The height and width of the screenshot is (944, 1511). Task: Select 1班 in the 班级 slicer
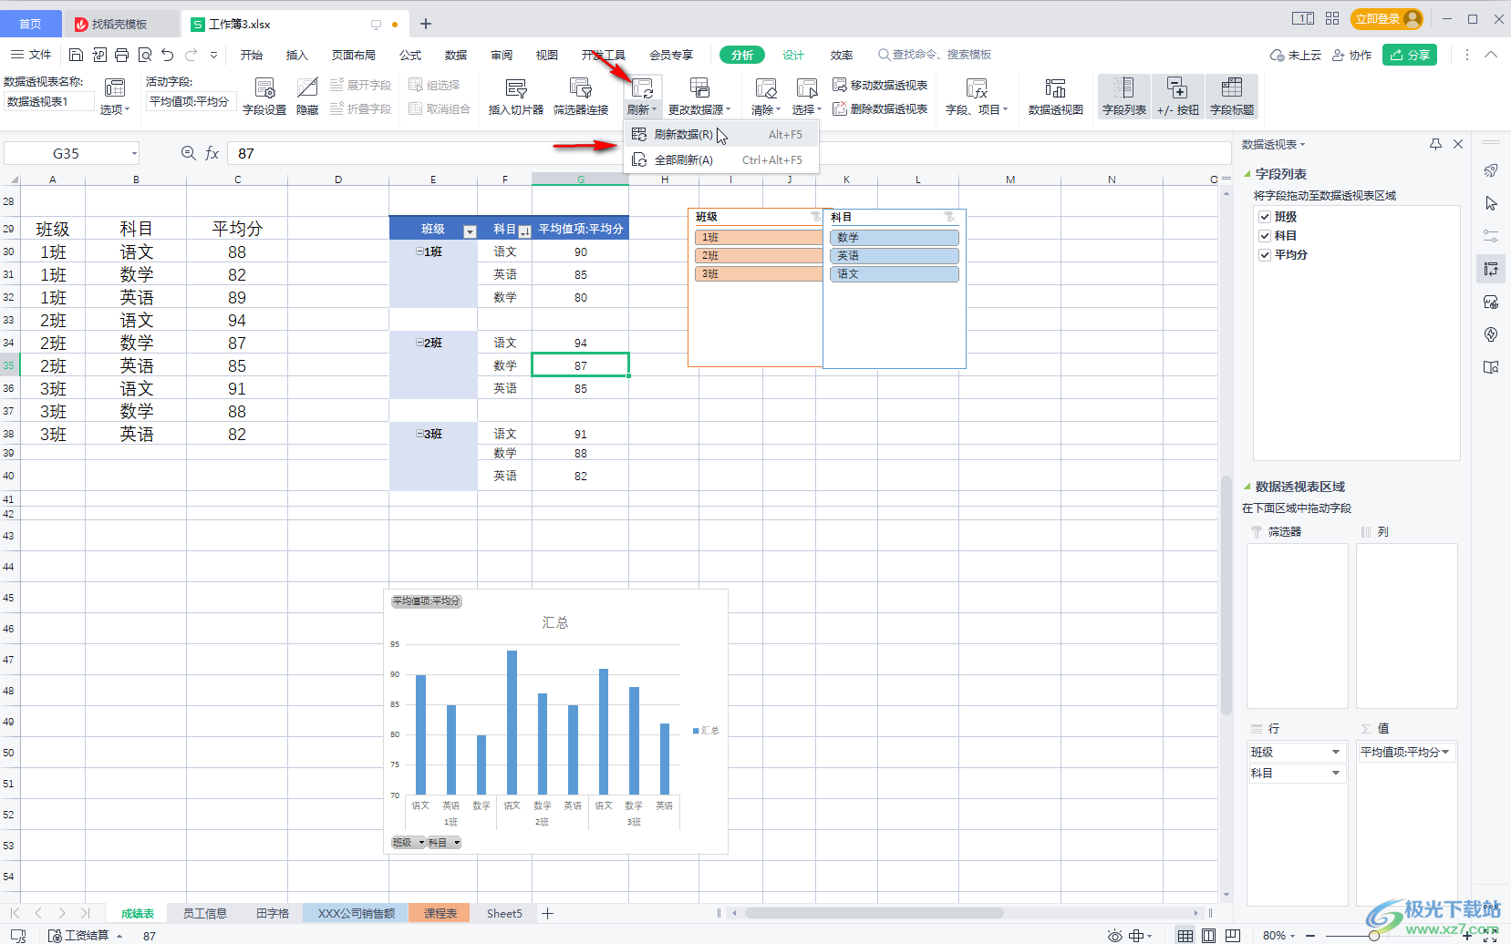[x=759, y=237]
